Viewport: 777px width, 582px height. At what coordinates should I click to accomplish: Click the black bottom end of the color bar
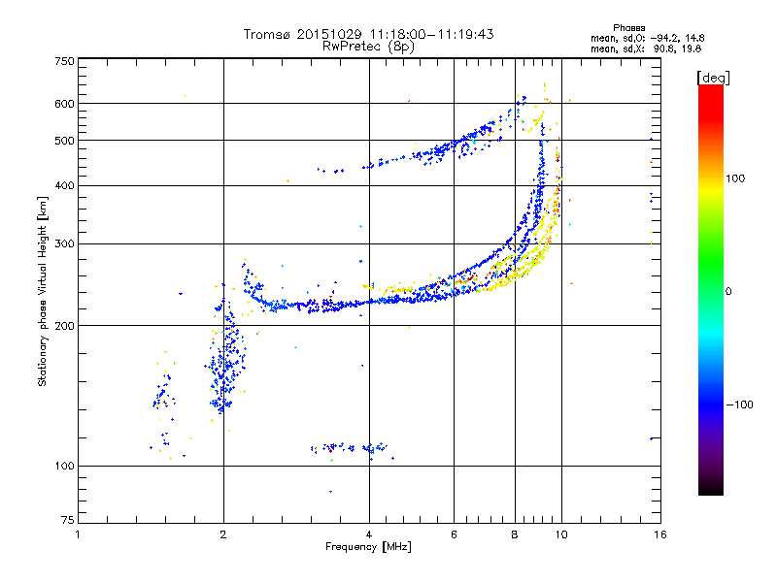tap(711, 489)
